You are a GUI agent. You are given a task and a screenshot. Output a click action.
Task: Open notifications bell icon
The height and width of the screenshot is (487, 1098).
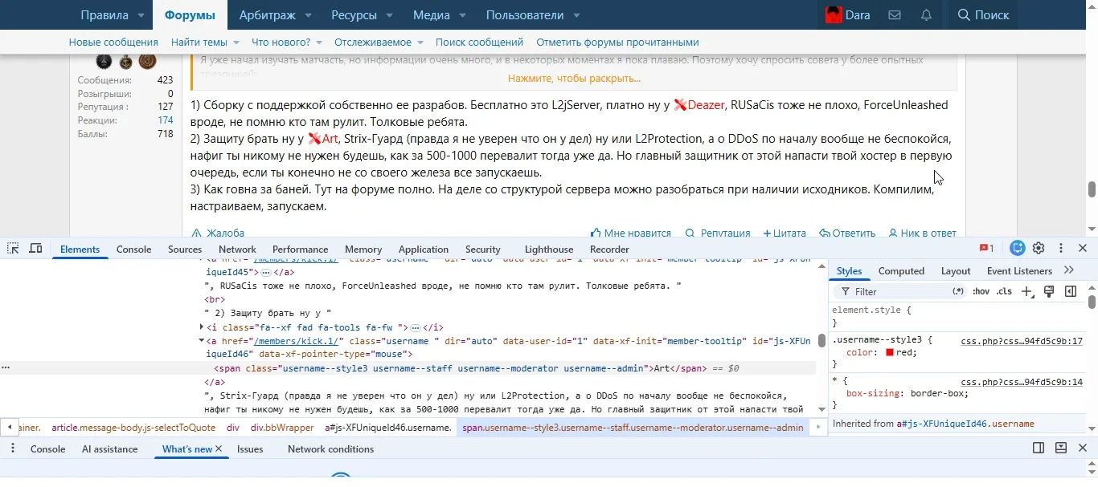click(x=926, y=14)
